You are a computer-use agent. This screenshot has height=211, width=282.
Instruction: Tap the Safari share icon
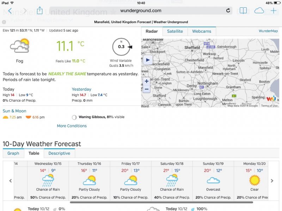pyautogui.click(x=40, y=11)
